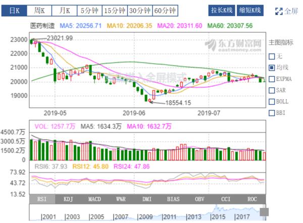Enable the SAR indicator checkbox
This screenshot has height=223, width=303.
(x=272, y=90)
